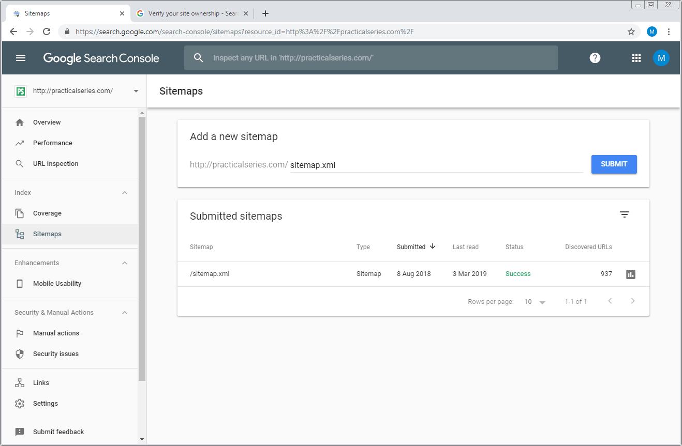Go to the previous page of sitemaps

click(x=610, y=301)
